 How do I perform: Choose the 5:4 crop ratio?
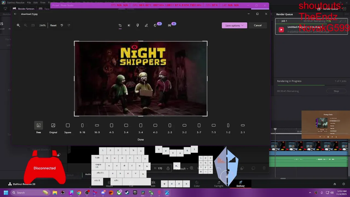(x=126, y=128)
